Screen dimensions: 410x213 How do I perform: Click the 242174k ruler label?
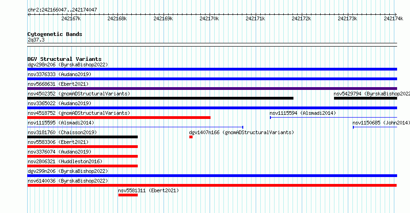[x=393, y=18]
